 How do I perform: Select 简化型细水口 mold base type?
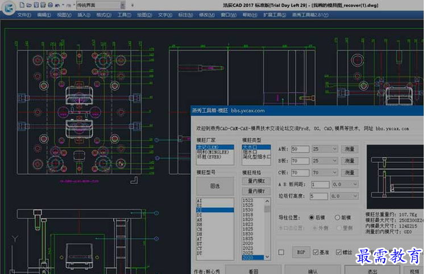coord(256,157)
